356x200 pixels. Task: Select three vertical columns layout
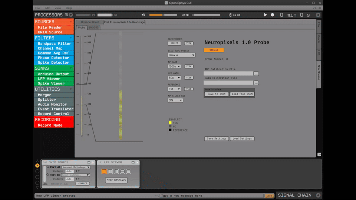[x=116, y=171]
